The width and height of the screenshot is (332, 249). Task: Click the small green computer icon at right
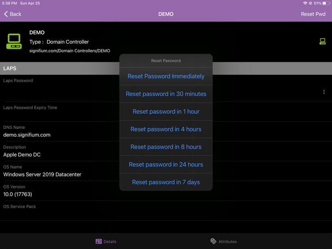coord(323,41)
